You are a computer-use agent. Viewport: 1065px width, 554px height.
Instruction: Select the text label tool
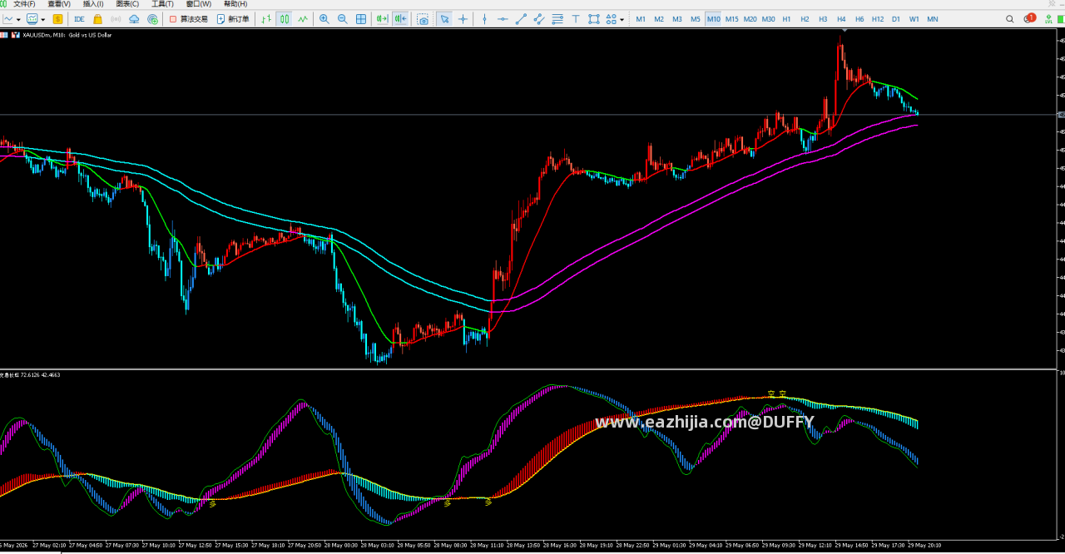pos(576,19)
